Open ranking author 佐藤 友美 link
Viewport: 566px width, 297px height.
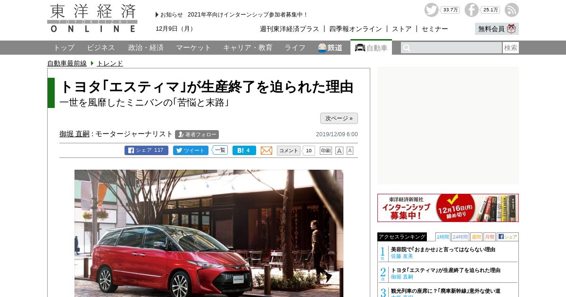[x=402, y=256]
